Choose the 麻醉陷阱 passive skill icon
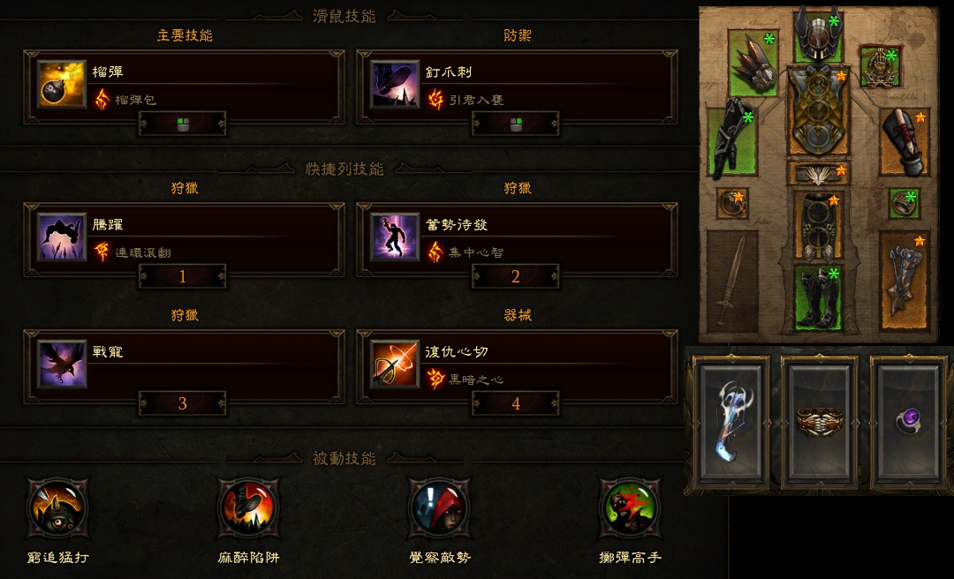 248,508
